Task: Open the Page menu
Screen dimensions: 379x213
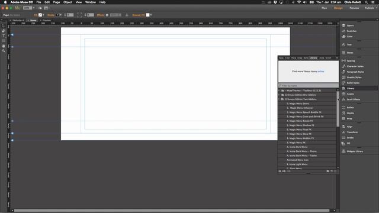Action: [x=56, y=2]
